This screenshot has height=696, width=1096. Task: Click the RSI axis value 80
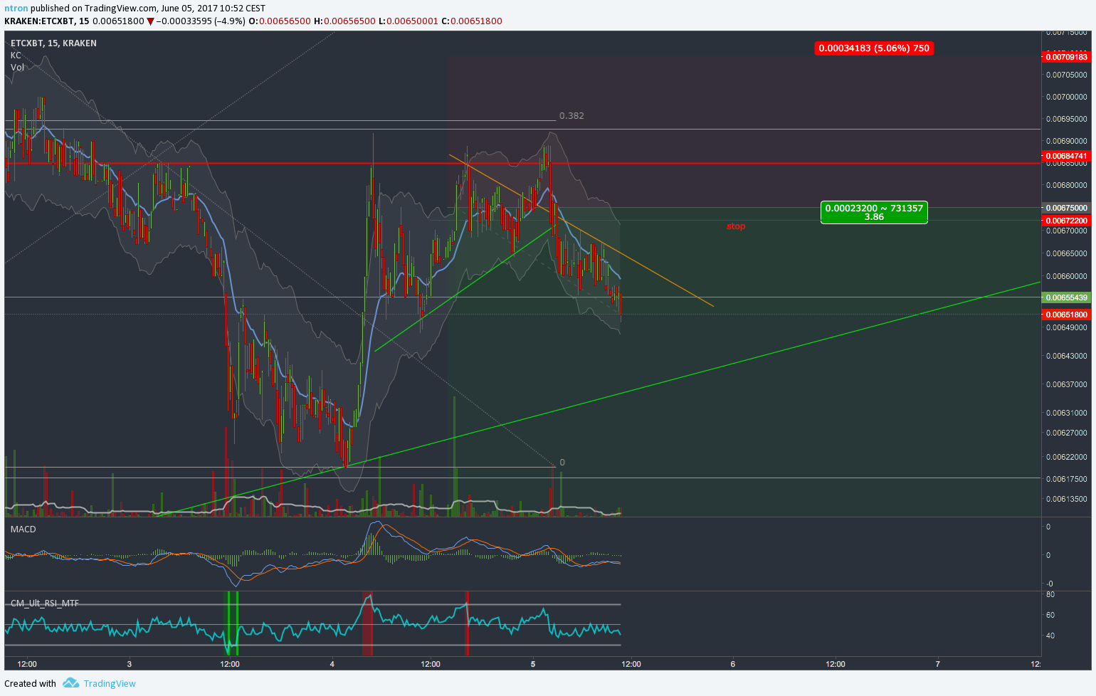(1050, 594)
